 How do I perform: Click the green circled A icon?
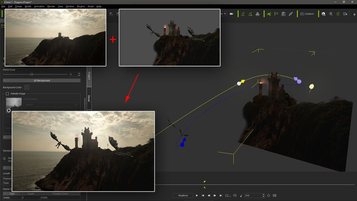338,14
